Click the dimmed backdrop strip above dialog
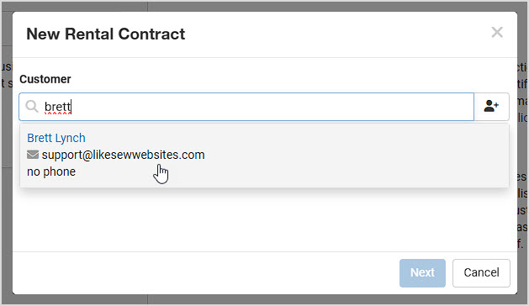 point(264,7)
